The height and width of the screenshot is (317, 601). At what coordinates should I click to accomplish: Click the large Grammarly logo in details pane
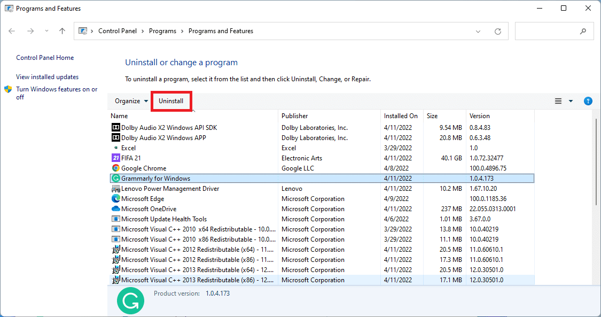tap(131, 301)
